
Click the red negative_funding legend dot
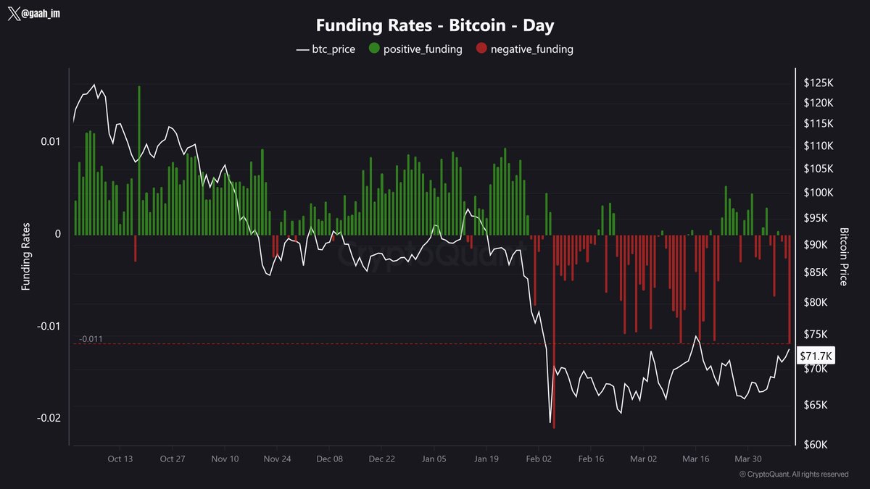481,49
